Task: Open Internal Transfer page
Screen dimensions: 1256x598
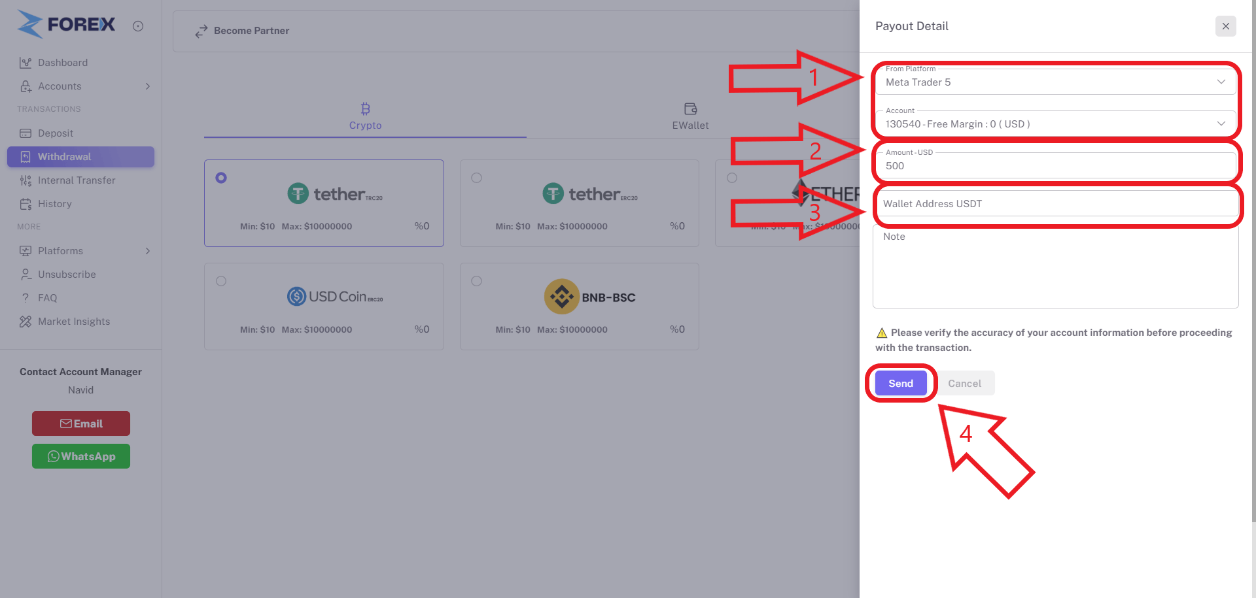Action: pyautogui.click(x=80, y=180)
